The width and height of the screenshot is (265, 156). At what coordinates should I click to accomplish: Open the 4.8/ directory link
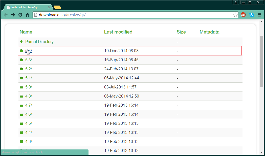click(29, 96)
